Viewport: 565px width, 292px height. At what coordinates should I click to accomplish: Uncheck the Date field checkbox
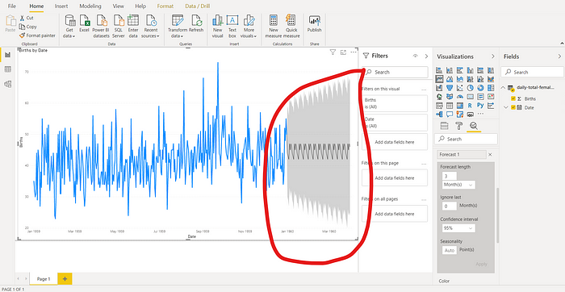[513, 107]
